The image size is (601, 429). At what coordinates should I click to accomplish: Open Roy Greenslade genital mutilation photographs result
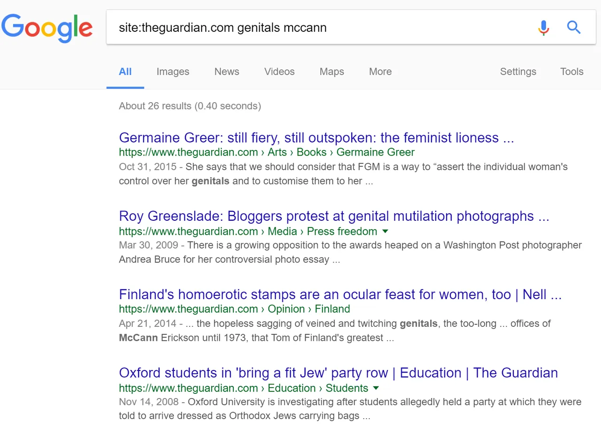[334, 216]
